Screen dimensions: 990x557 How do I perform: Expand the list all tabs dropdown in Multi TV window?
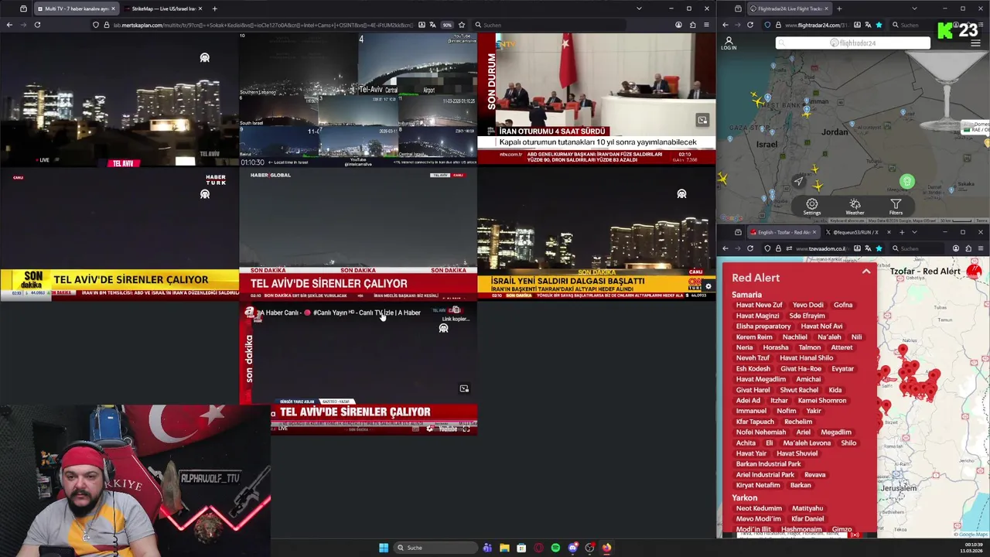coord(639,9)
